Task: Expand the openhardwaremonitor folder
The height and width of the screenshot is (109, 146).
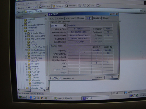Action: (x=22, y=26)
